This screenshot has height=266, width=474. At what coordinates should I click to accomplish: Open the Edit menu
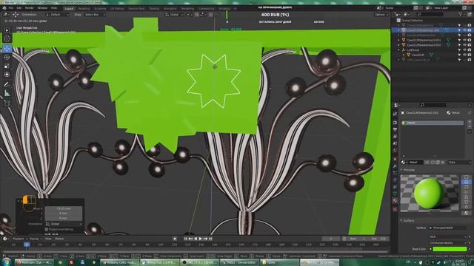click(x=19, y=8)
